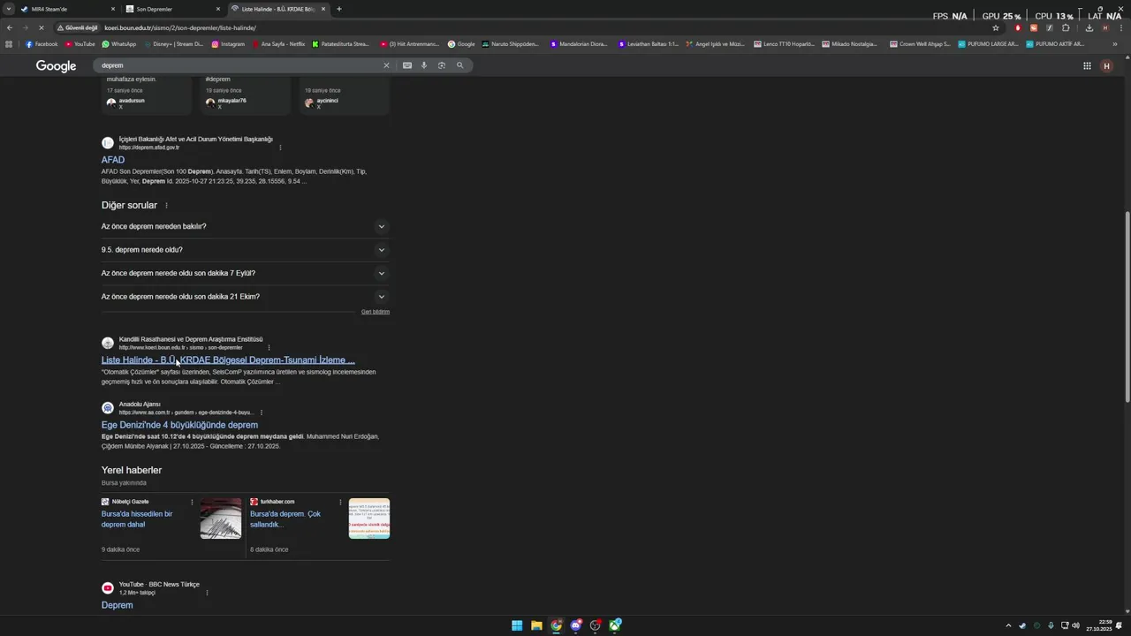1131x636 pixels.
Task: Open options next to Diğer sorular
Action: (x=166, y=206)
